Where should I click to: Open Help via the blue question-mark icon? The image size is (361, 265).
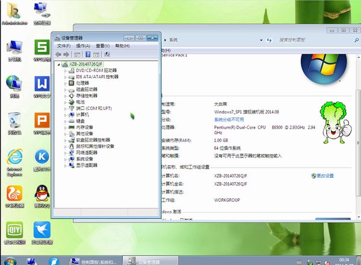pyautogui.click(x=88, y=54)
